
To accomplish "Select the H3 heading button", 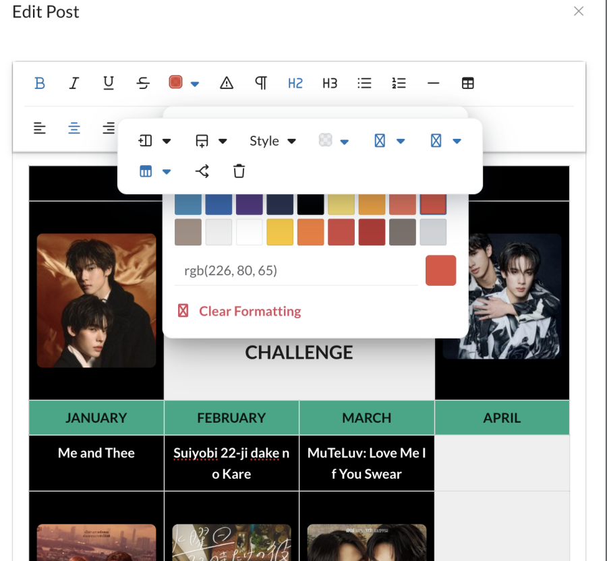I will pyautogui.click(x=330, y=83).
